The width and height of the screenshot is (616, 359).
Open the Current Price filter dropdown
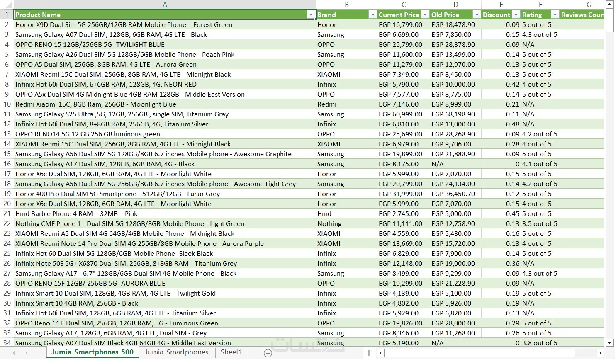click(x=425, y=15)
